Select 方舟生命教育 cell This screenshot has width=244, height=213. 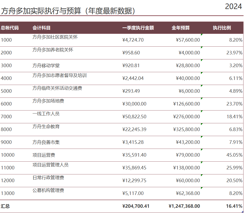[46, 127]
